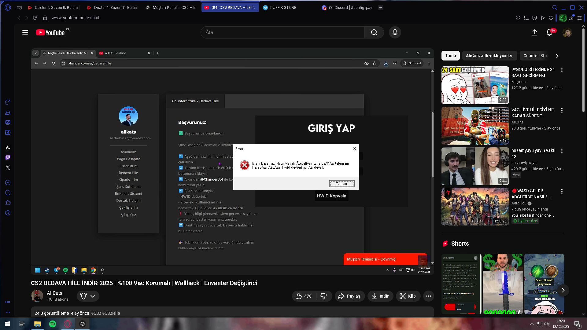The width and height of the screenshot is (587, 330).
Task: Open browsing History clock icon in sidebar
Action: [8, 193]
